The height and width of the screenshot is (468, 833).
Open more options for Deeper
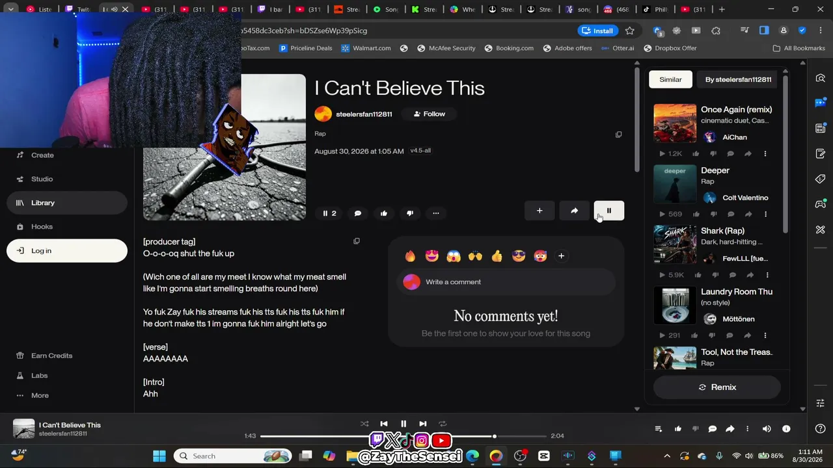[x=765, y=214]
